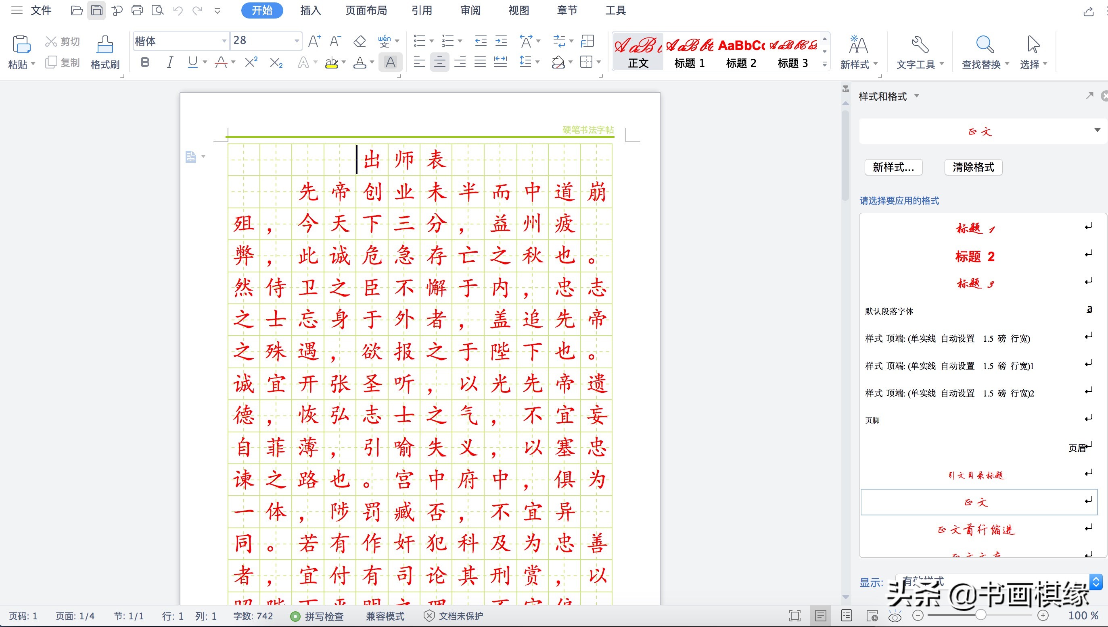Clear formatting with the eraser icon
1108x627 pixels.
point(359,42)
